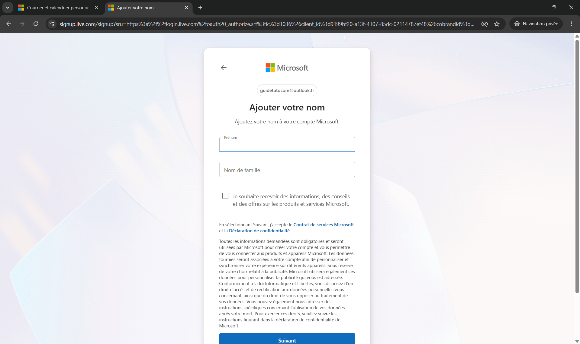Select the Ajouter votre nom tab
580x344 pixels.
[x=149, y=8]
